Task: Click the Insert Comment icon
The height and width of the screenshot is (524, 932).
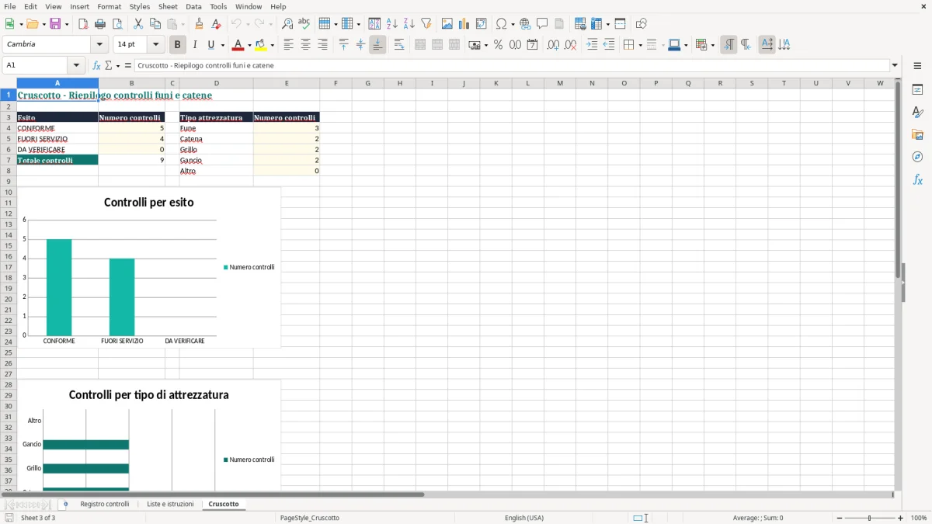Action: coord(542,24)
